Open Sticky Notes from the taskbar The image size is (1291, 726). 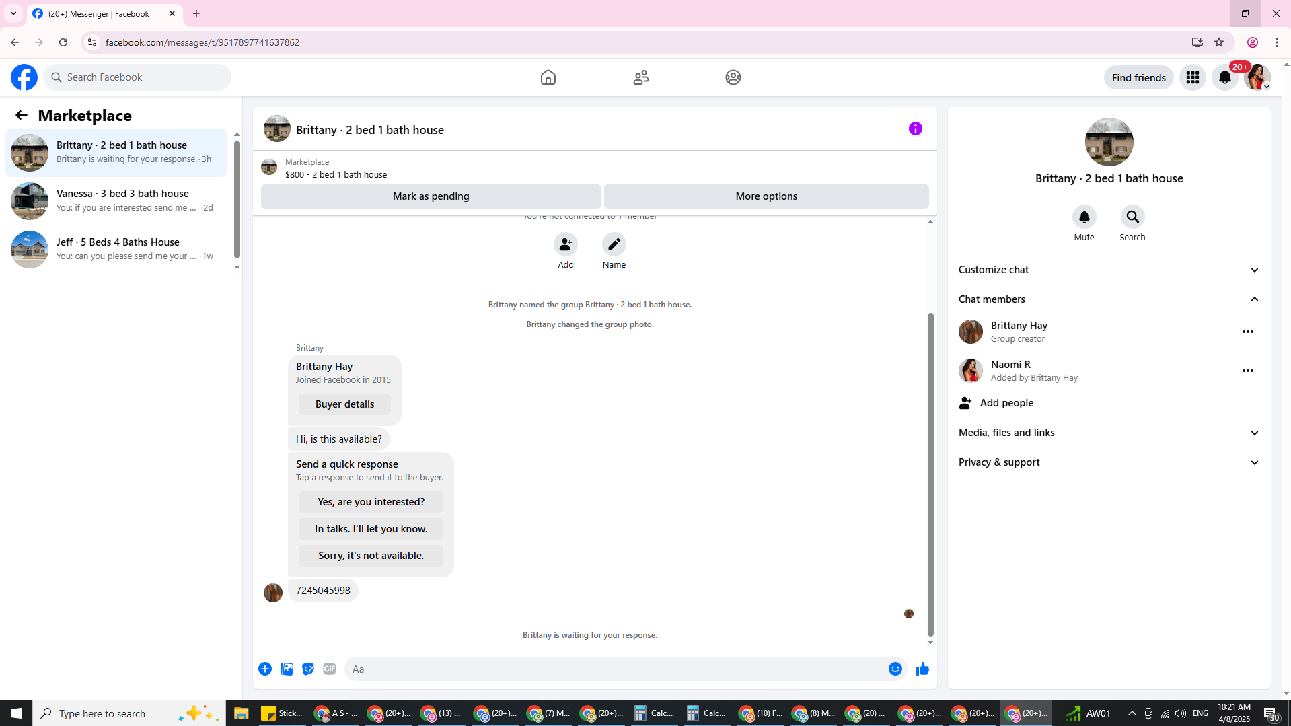tap(282, 713)
